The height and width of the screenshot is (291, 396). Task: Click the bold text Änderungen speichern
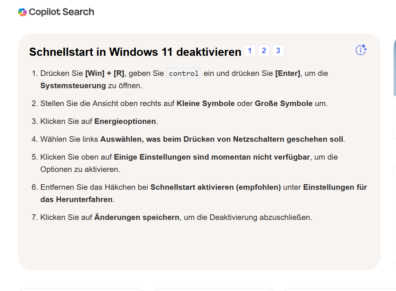click(x=136, y=217)
